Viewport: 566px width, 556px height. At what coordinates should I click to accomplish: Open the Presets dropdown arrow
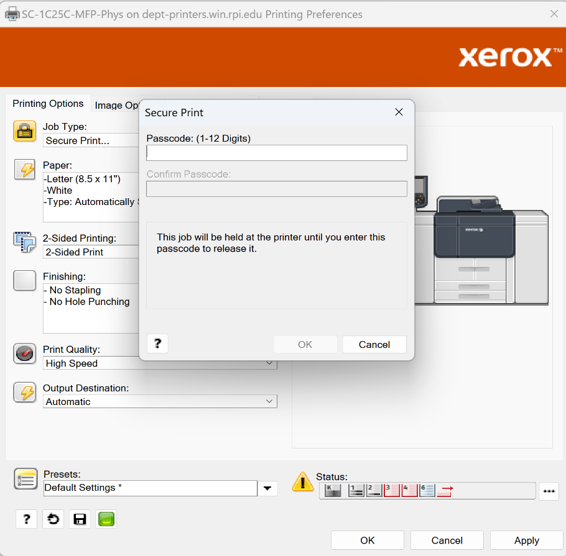[x=267, y=488]
